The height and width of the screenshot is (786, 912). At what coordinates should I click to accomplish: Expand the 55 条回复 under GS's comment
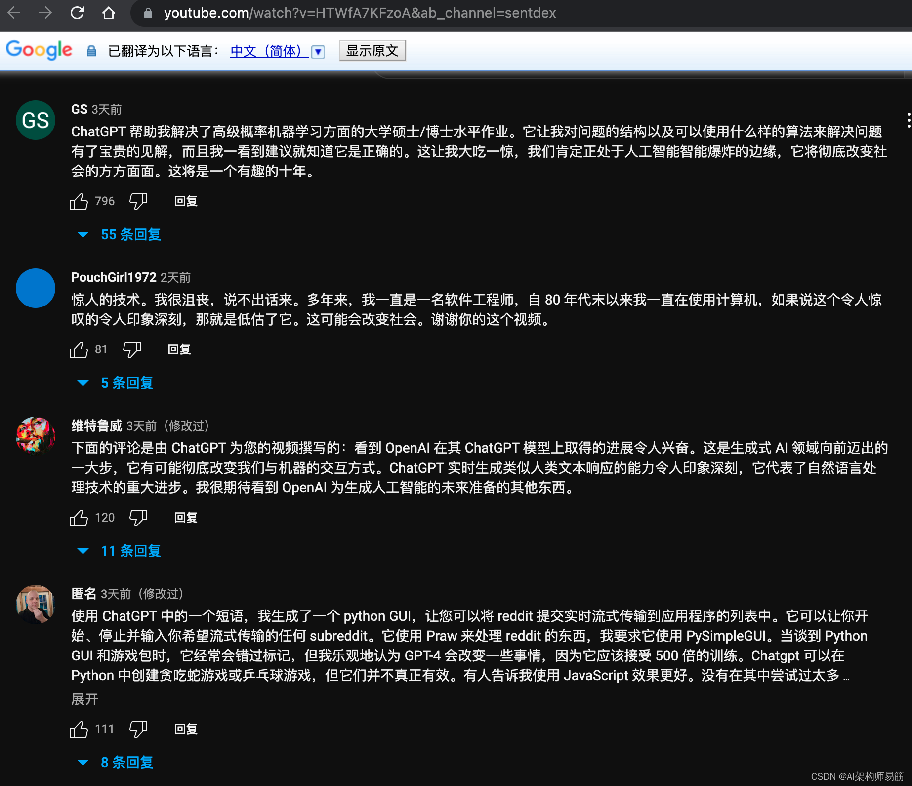tap(130, 234)
